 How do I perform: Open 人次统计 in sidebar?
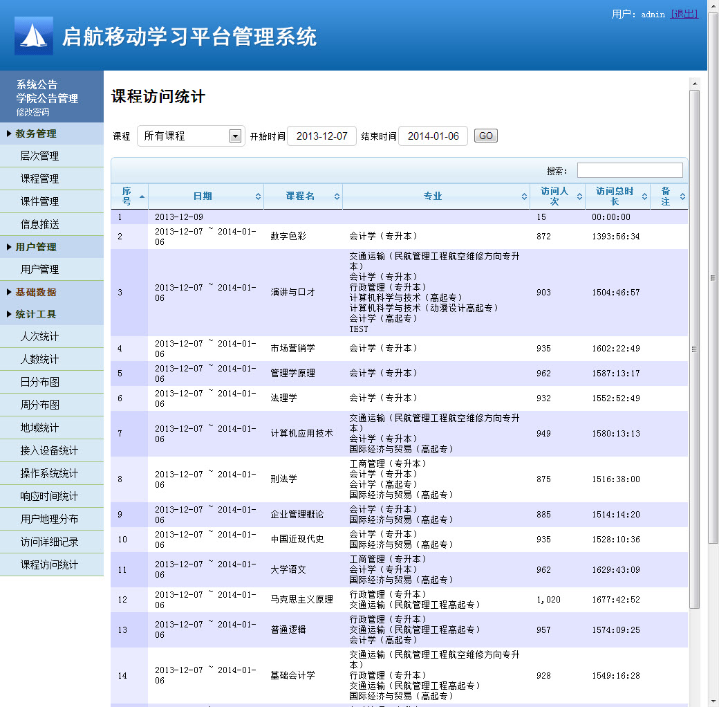(x=39, y=337)
